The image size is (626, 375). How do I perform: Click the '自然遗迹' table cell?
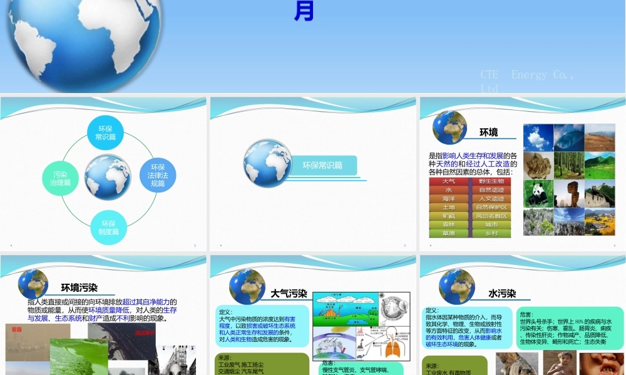(x=491, y=190)
